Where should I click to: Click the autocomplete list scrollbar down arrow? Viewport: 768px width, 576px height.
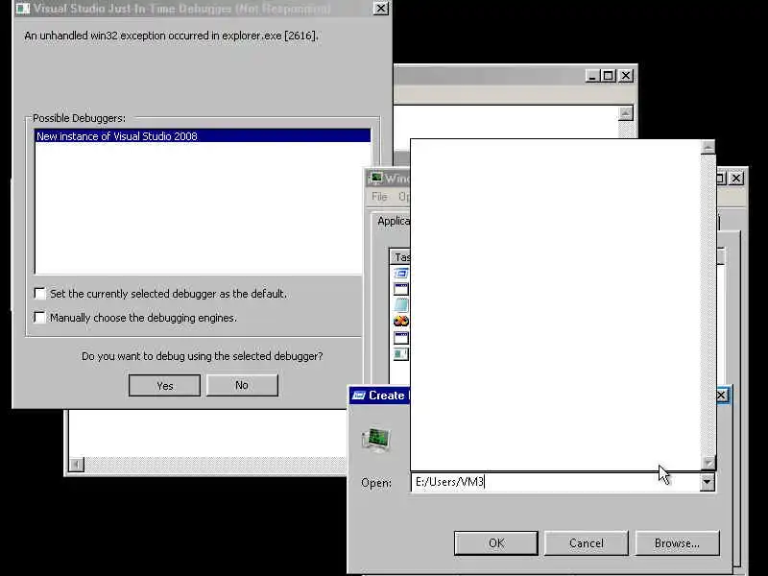[708, 463]
